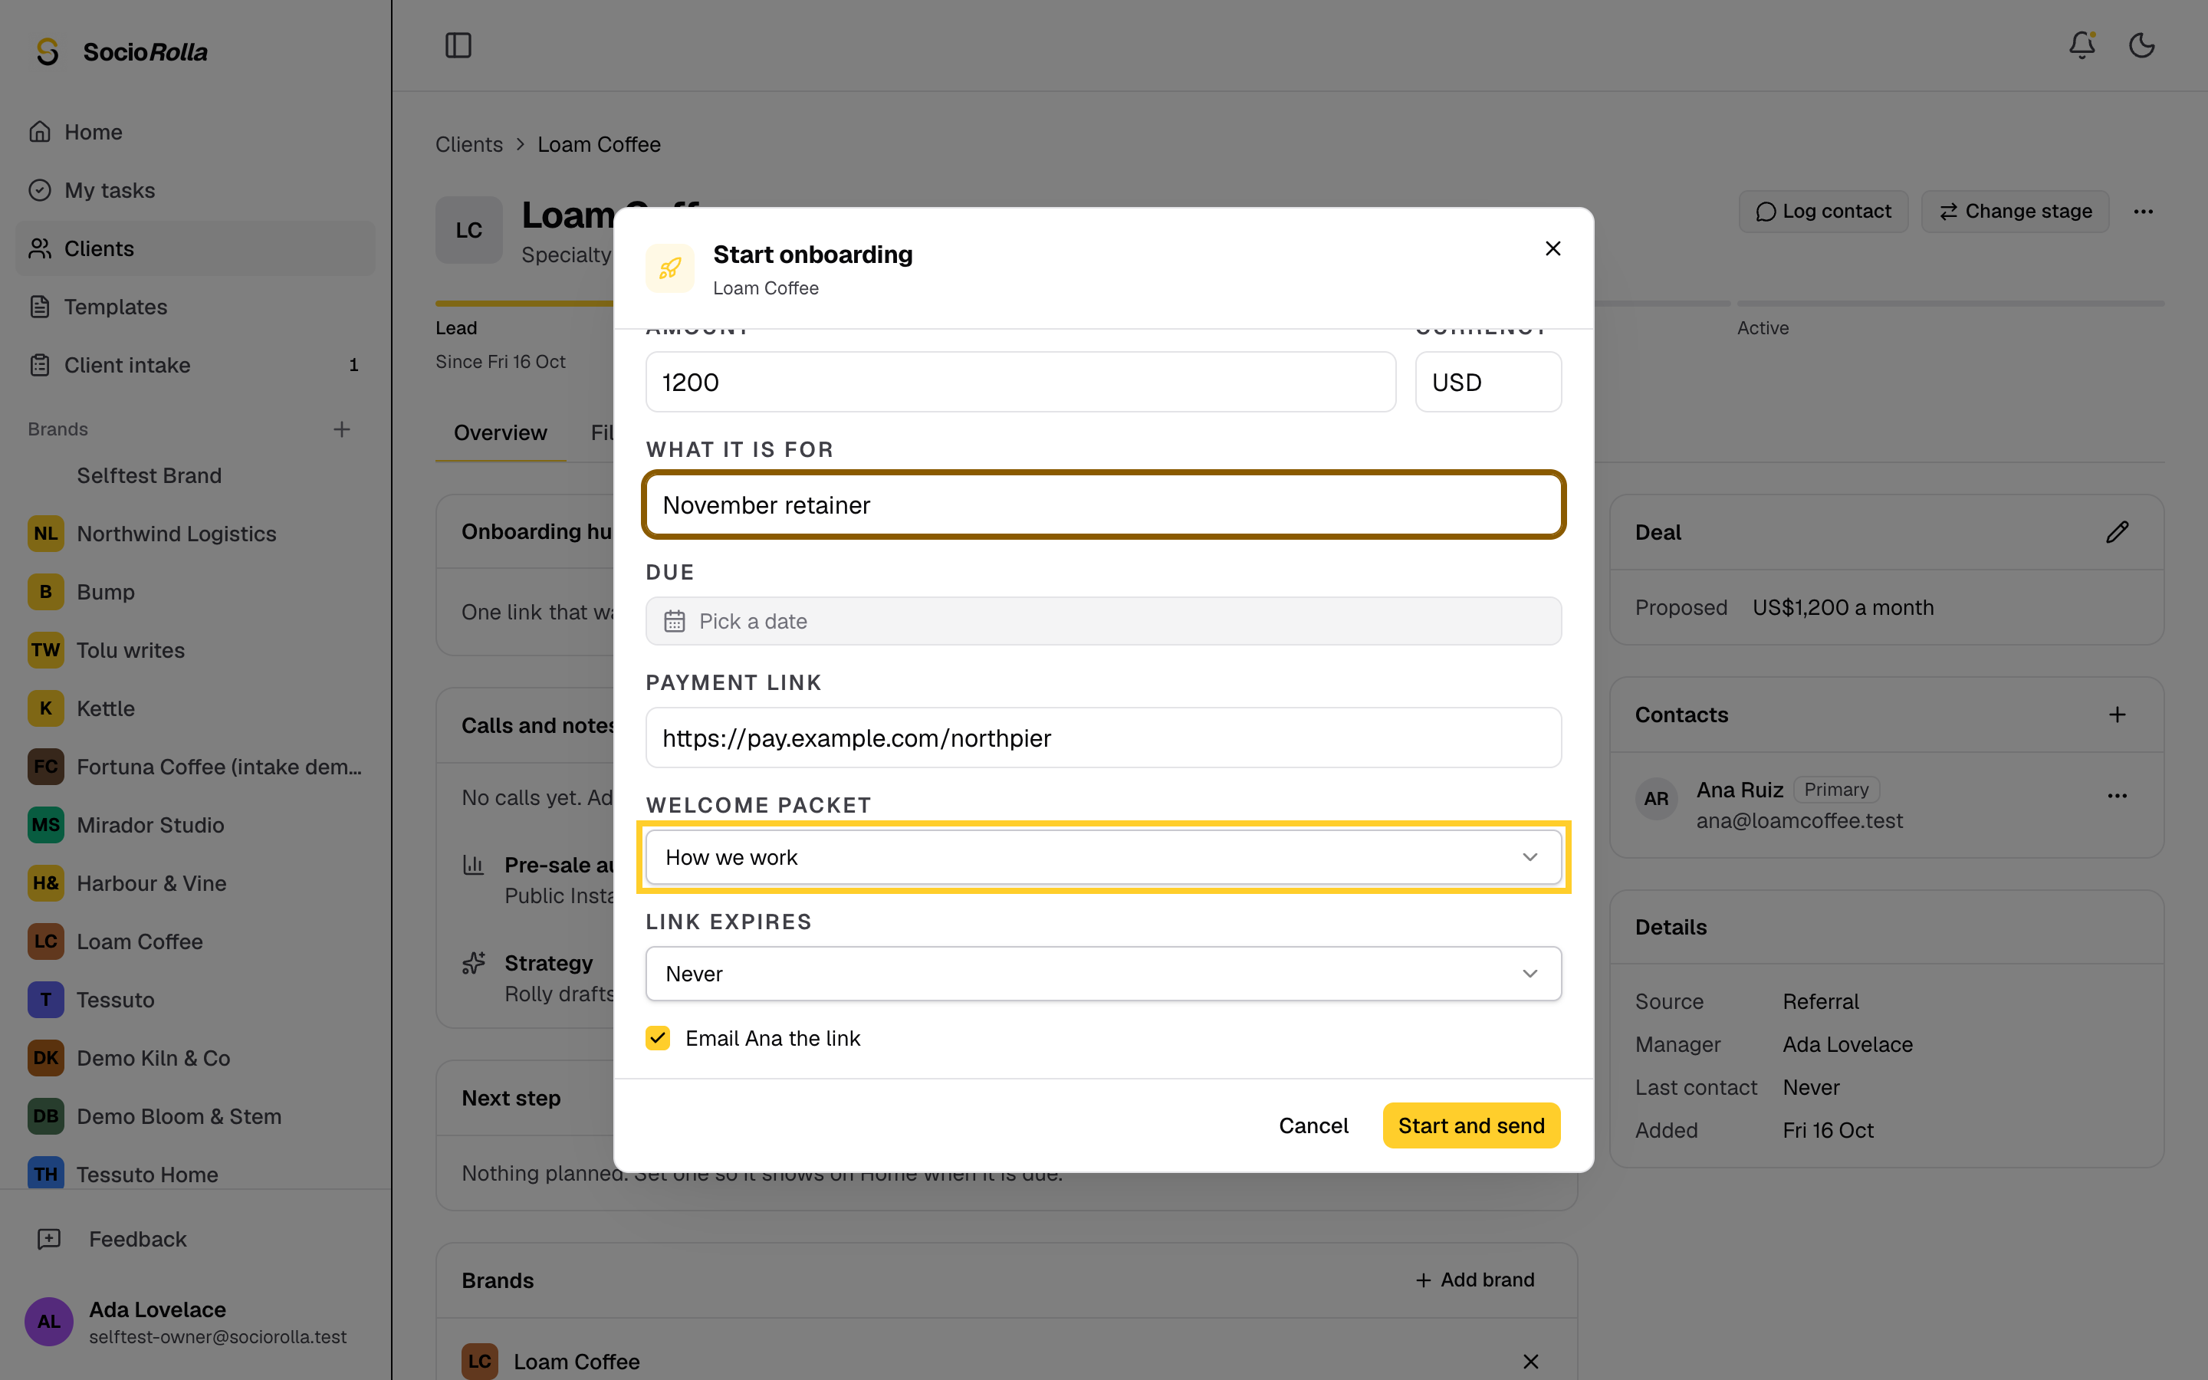
Task: Remove Loam Coffee brand with X
Action: (x=1530, y=1361)
